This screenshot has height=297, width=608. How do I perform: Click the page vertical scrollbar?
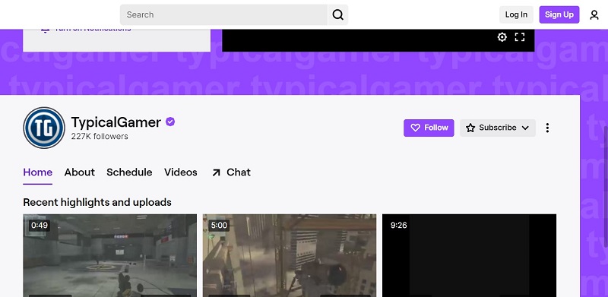tap(606, 186)
